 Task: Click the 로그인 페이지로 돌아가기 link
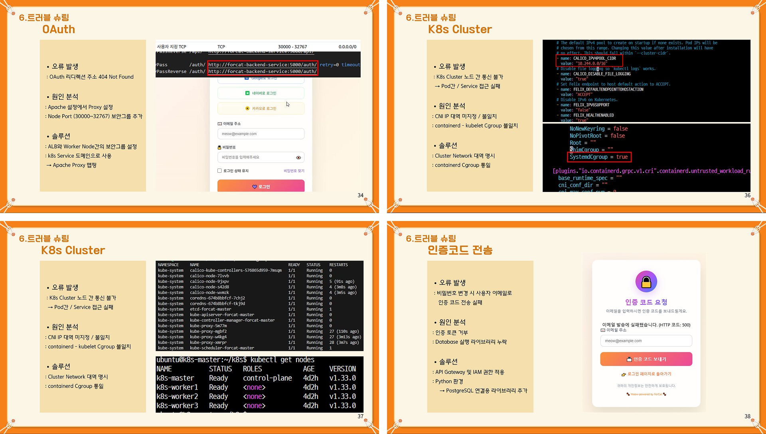(x=649, y=374)
